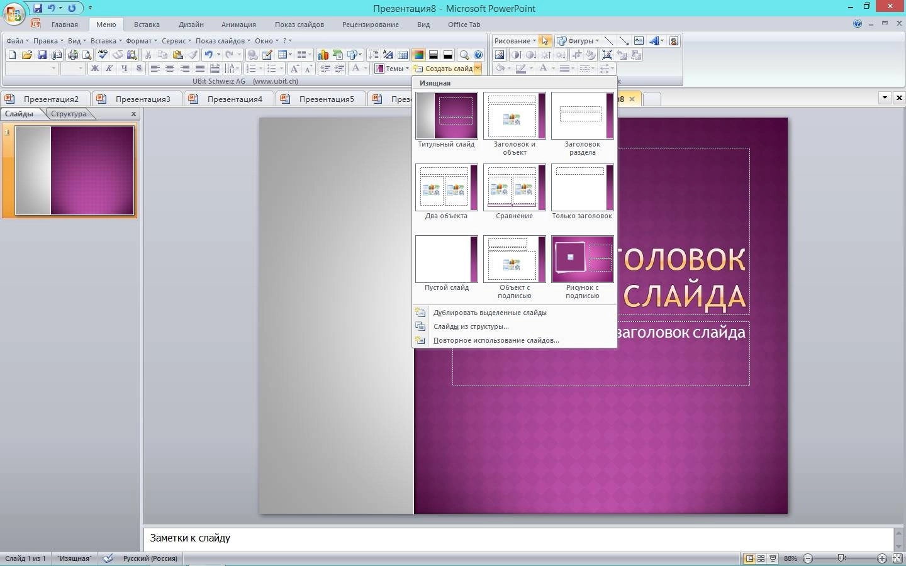Viewport: 906px width, 566px height.
Task: Open the Формат dropdown menu
Action: 141,41
